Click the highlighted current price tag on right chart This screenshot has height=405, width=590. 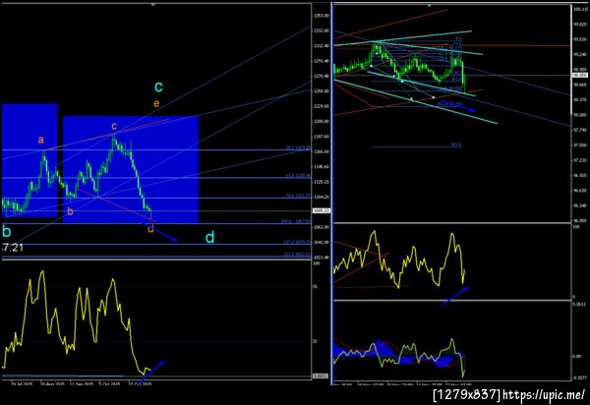pos(580,76)
